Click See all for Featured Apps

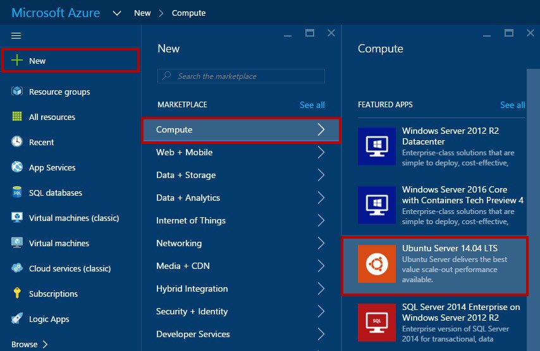[512, 105]
